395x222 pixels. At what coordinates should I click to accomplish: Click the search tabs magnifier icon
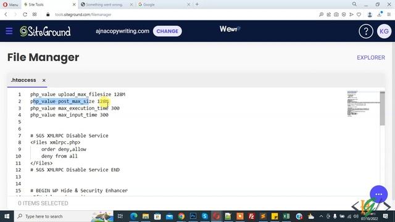point(354,4)
